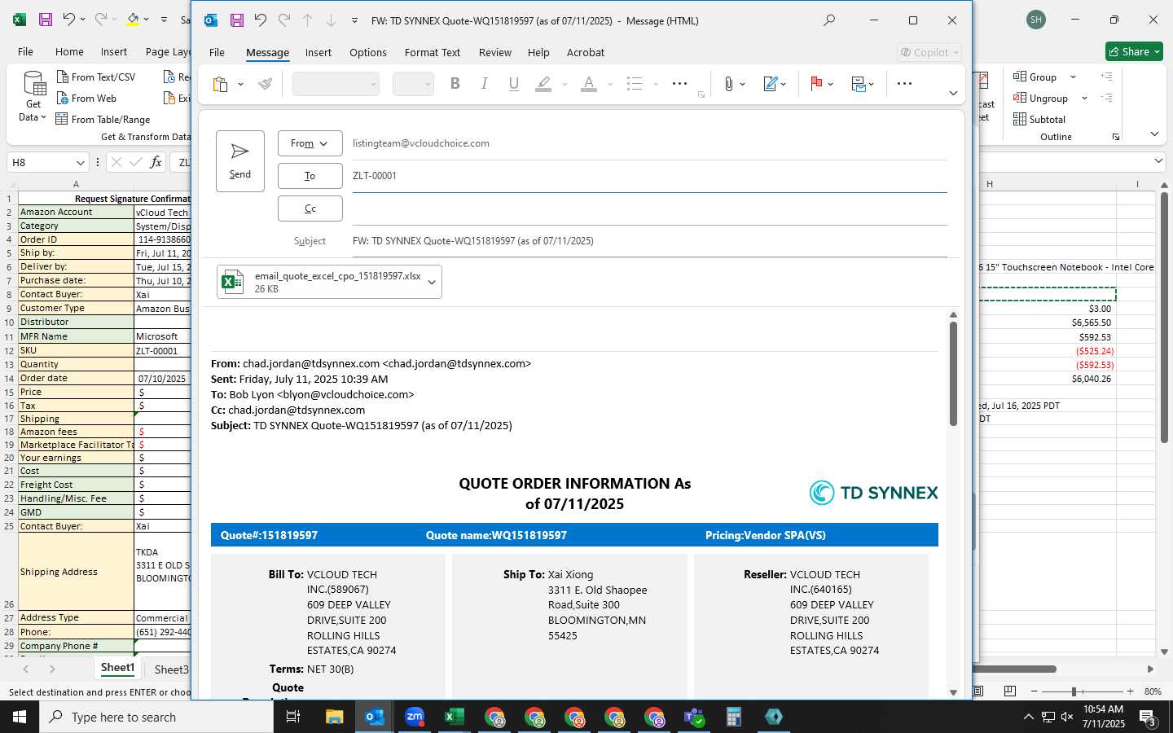The width and height of the screenshot is (1173, 733).
Task: Toggle Bold formatting
Action: coord(455,83)
